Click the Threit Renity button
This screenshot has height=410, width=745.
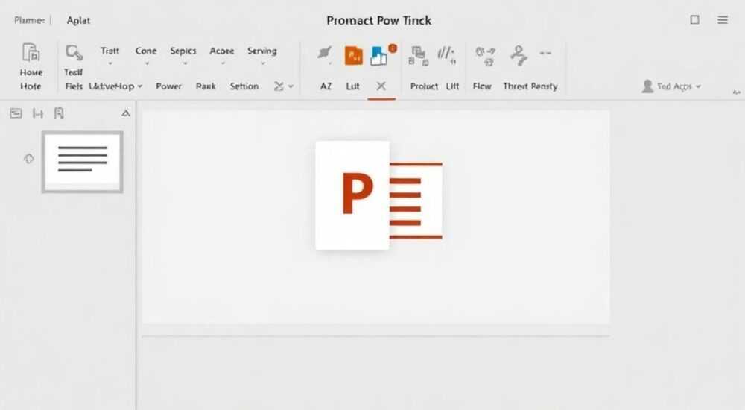coord(530,86)
